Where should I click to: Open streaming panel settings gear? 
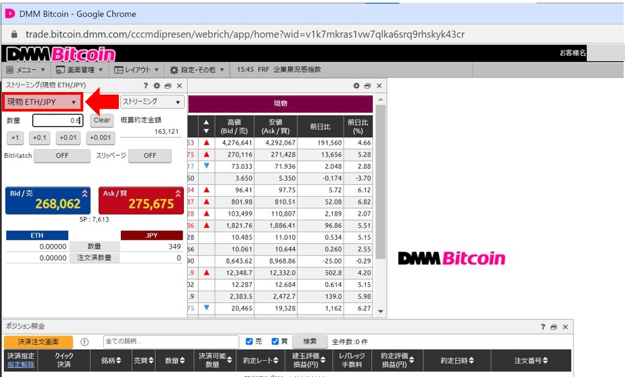click(x=156, y=85)
